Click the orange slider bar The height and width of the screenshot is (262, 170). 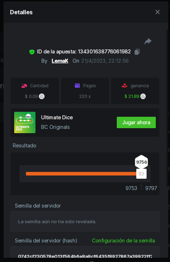(81, 174)
